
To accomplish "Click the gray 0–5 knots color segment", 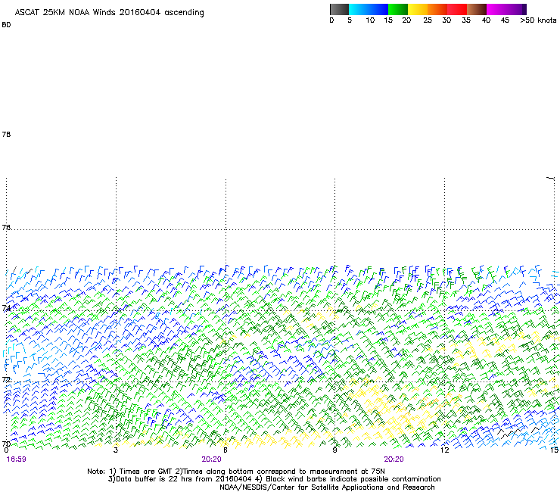I will point(339,9).
